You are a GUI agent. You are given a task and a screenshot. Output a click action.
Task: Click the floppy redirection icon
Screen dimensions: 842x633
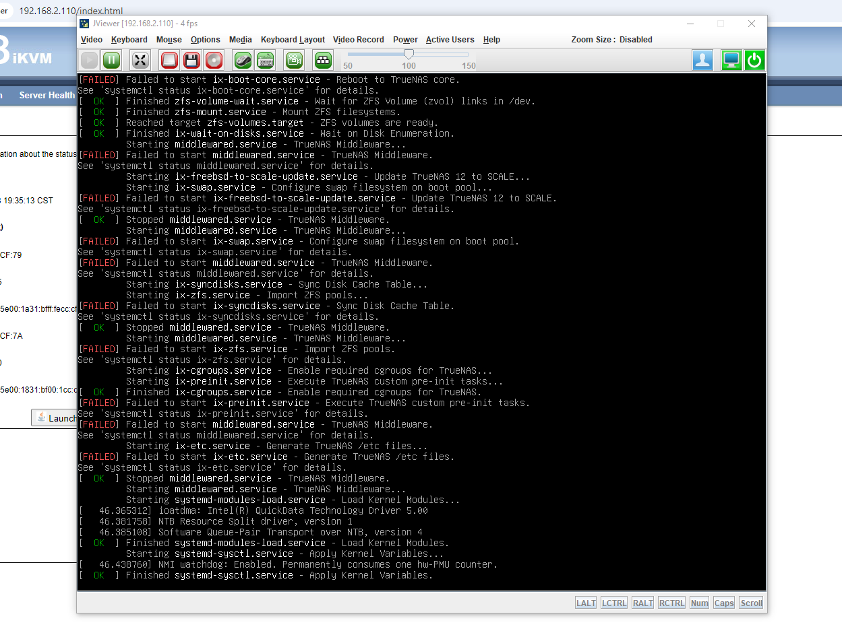pyautogui.click(x=191, y=60)
